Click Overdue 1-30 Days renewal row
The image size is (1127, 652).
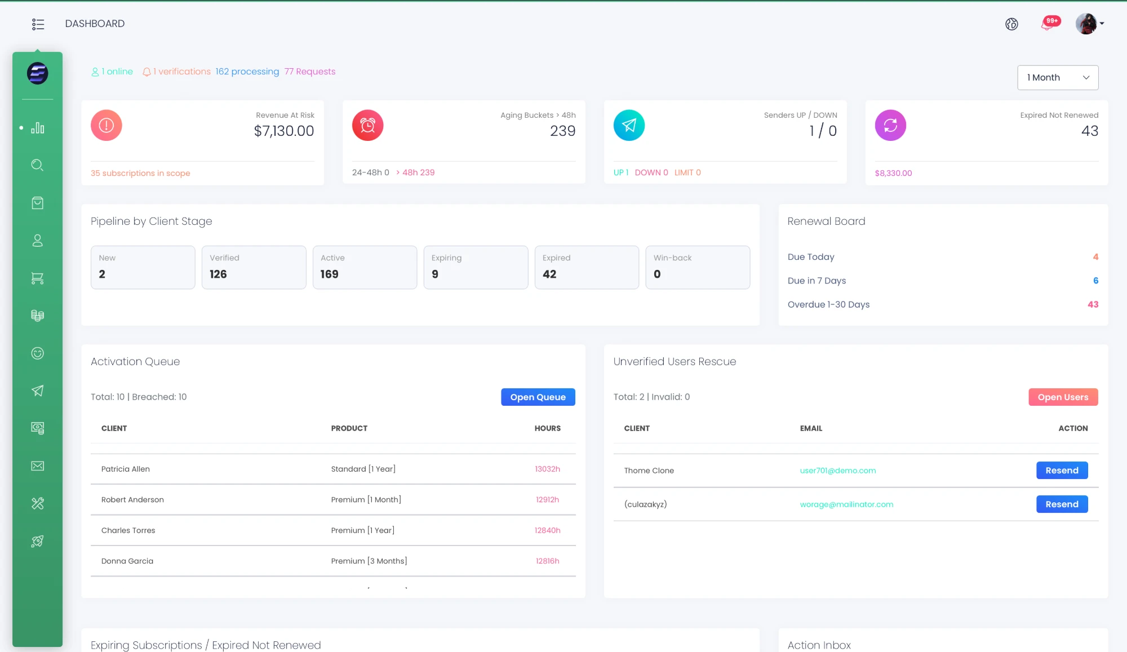pos(943,304)
